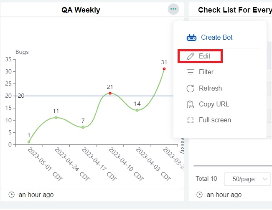The width and height of the screenshot is (272, 210).
Task: Click the QA Weekly card title
Action: coord(81,10)
